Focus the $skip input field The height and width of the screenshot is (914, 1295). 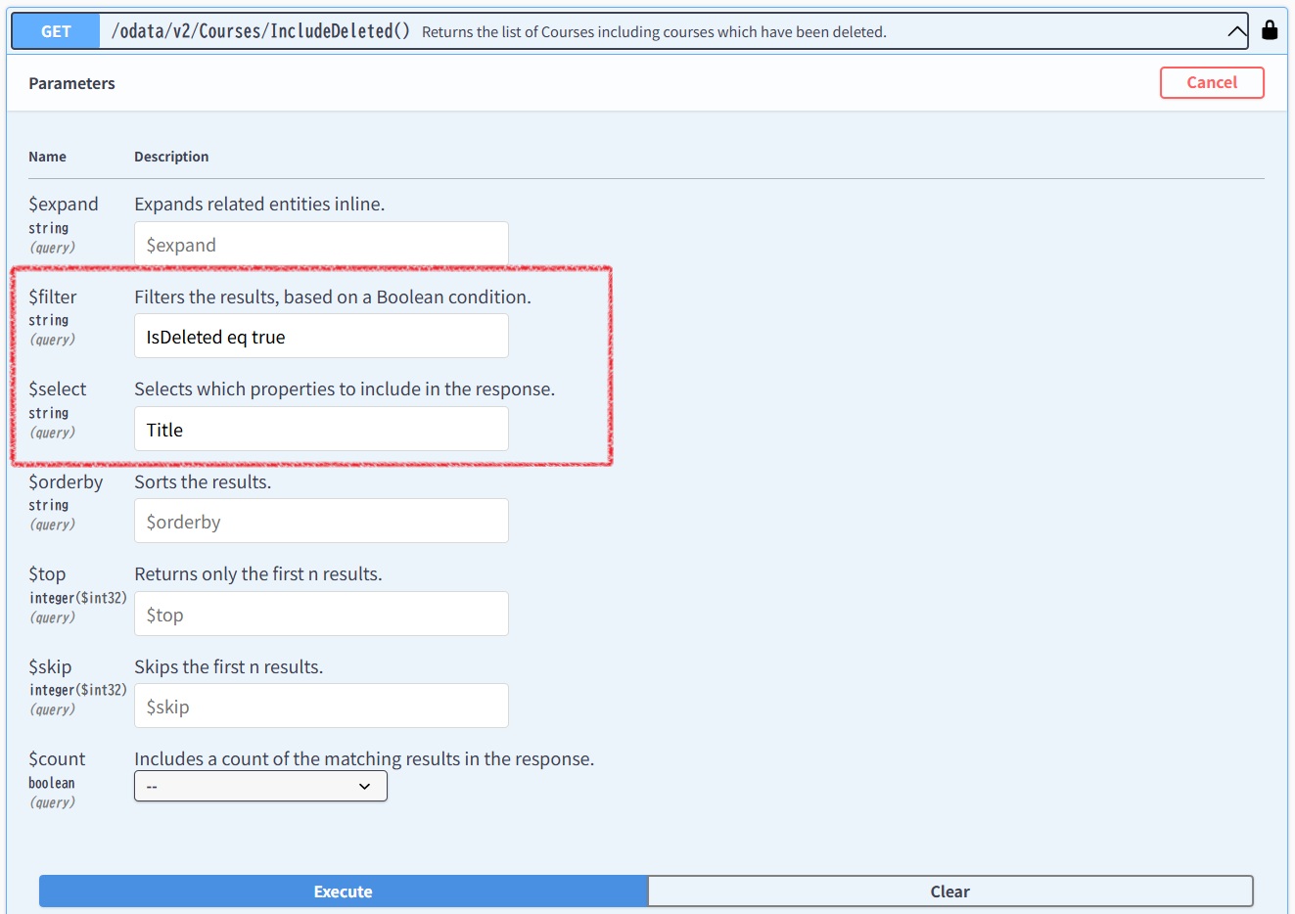click(321, 706)
